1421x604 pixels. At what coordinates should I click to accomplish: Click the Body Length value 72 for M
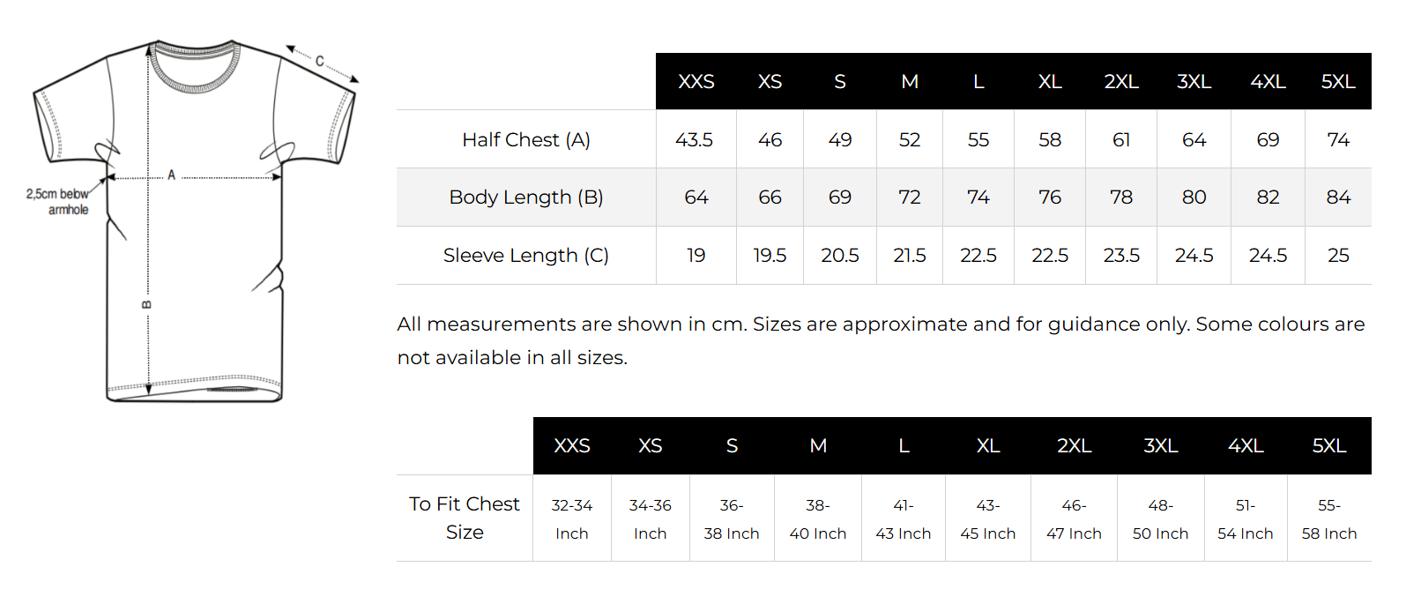coord(910,197)
